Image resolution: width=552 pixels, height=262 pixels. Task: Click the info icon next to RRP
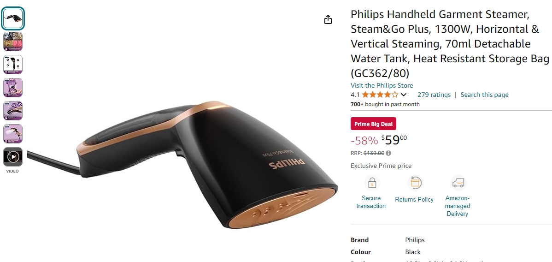(x=388, y=154)
